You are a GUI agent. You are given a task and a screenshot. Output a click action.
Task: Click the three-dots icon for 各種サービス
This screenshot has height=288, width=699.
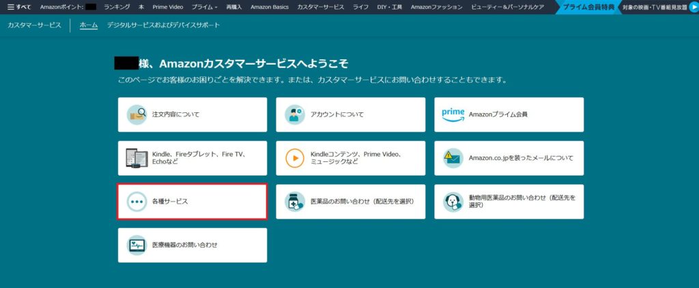pos(137,202)
